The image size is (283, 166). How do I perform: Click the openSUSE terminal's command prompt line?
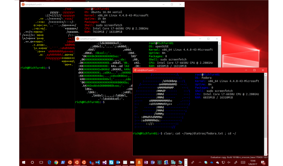(90, 102)
